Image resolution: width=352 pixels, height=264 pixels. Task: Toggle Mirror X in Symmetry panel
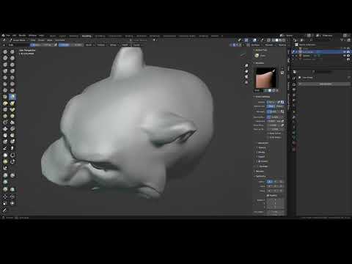tap(270, 182)
